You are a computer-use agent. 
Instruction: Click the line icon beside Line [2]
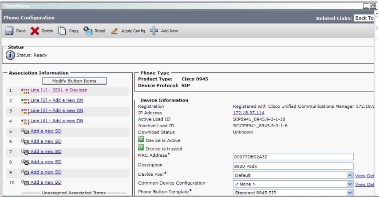pos(25,101)
